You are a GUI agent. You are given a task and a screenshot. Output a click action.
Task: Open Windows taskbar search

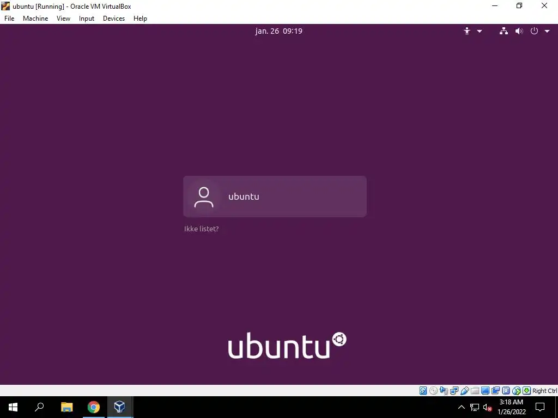click(39, 407)
